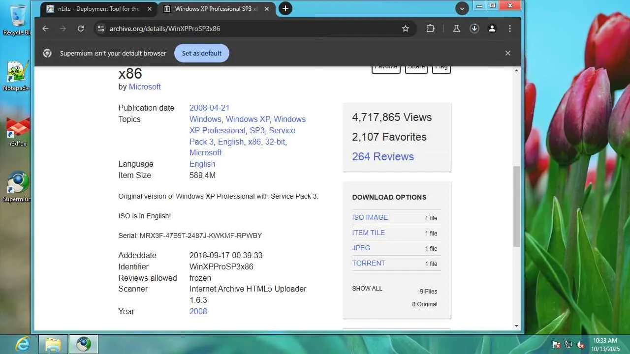Click the '2,107 Favorites' count
The width and height of the screenshot is (630, 354).
point(389,137)
